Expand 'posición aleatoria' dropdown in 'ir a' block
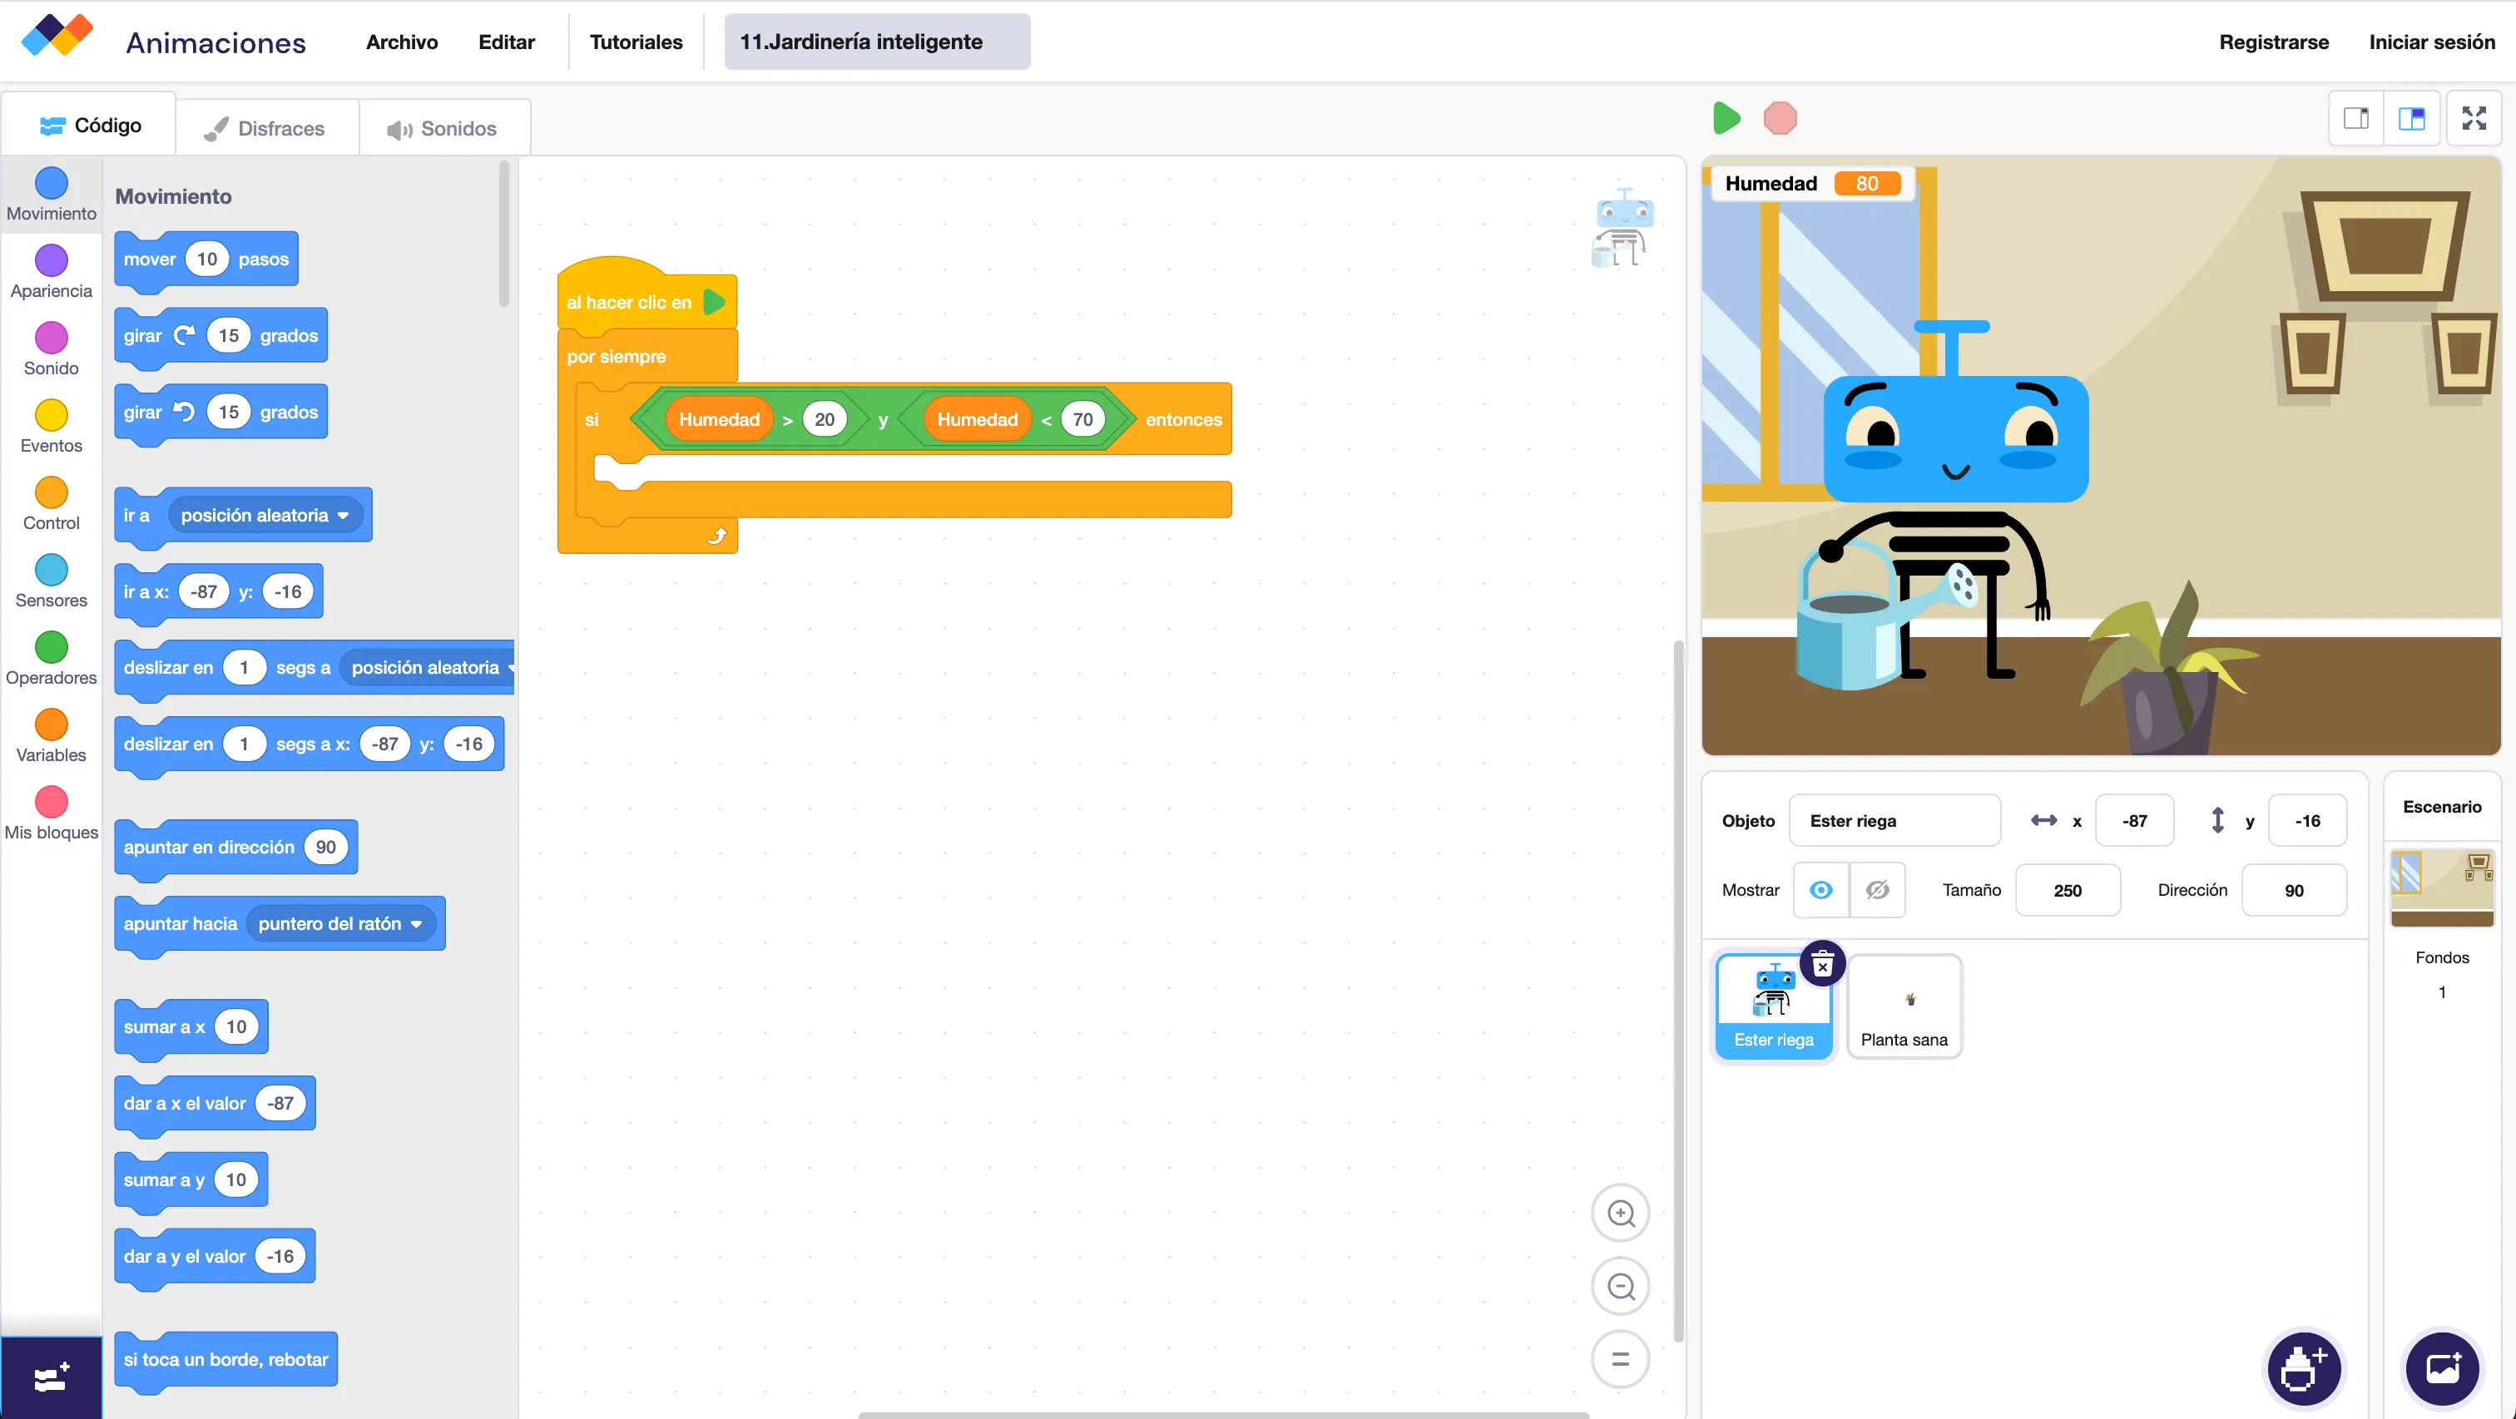 (343, 516)
